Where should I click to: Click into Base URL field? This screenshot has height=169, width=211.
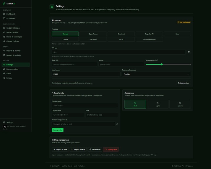74,64
